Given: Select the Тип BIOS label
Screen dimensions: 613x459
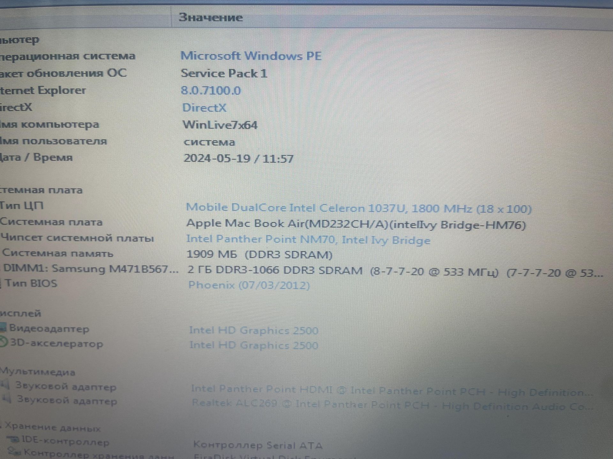Looking at the screenshot, I should point(31,283).
